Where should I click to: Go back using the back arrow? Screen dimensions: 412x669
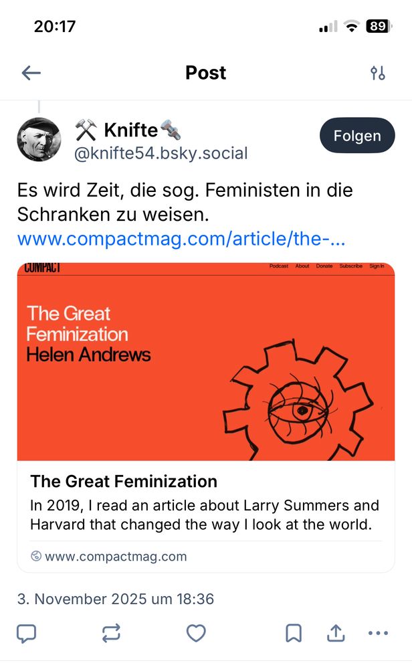(31, 72)
